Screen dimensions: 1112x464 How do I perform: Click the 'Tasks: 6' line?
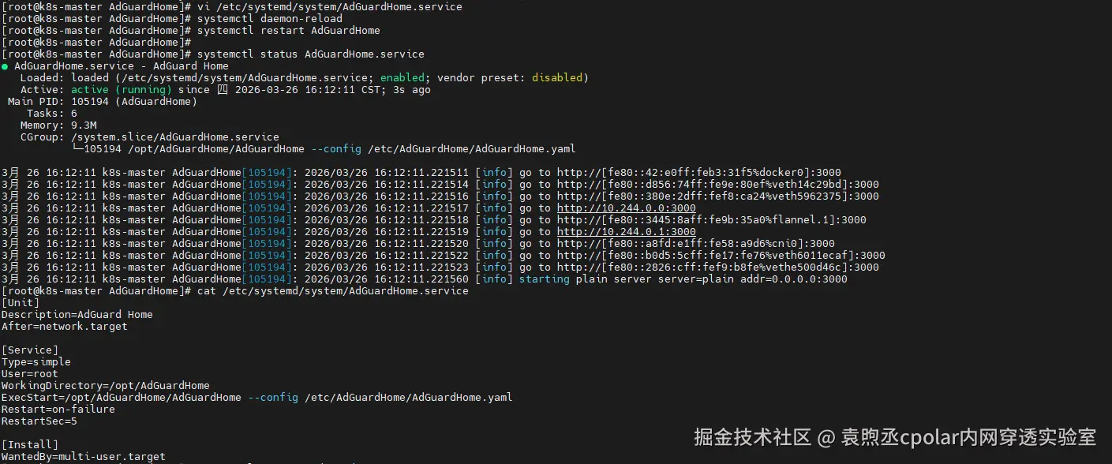52,114
